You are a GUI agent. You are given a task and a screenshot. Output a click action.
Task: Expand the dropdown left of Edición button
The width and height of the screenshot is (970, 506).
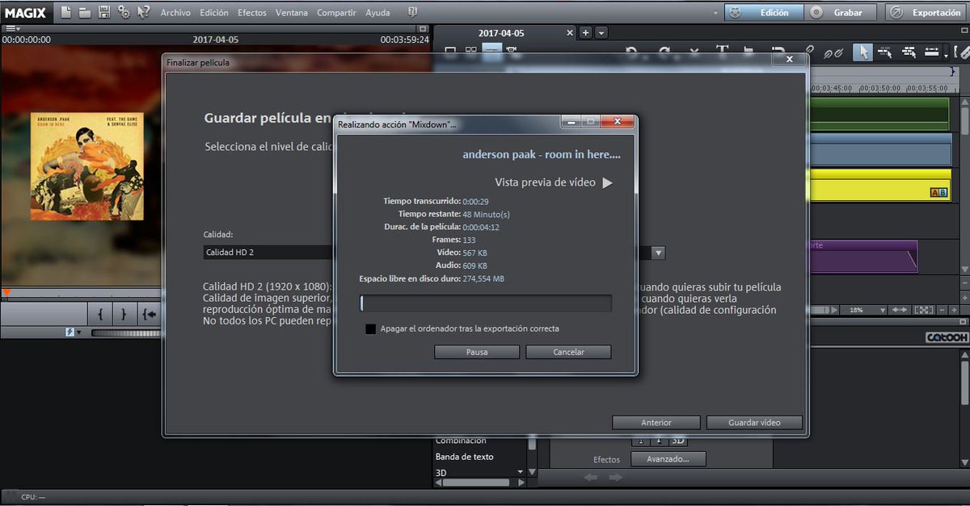[x=716, y=13]
